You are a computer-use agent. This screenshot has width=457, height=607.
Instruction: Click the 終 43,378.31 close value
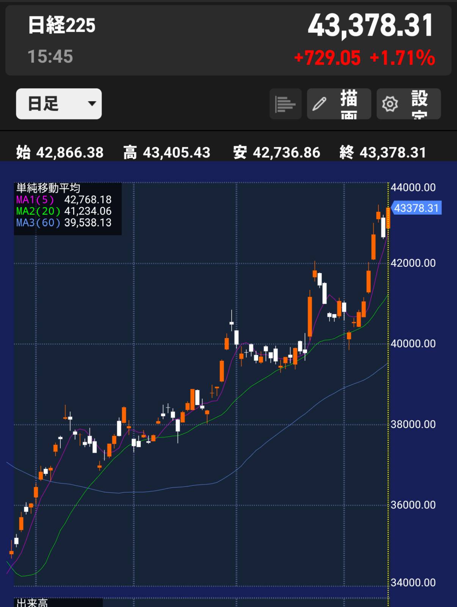click(383, 153)
